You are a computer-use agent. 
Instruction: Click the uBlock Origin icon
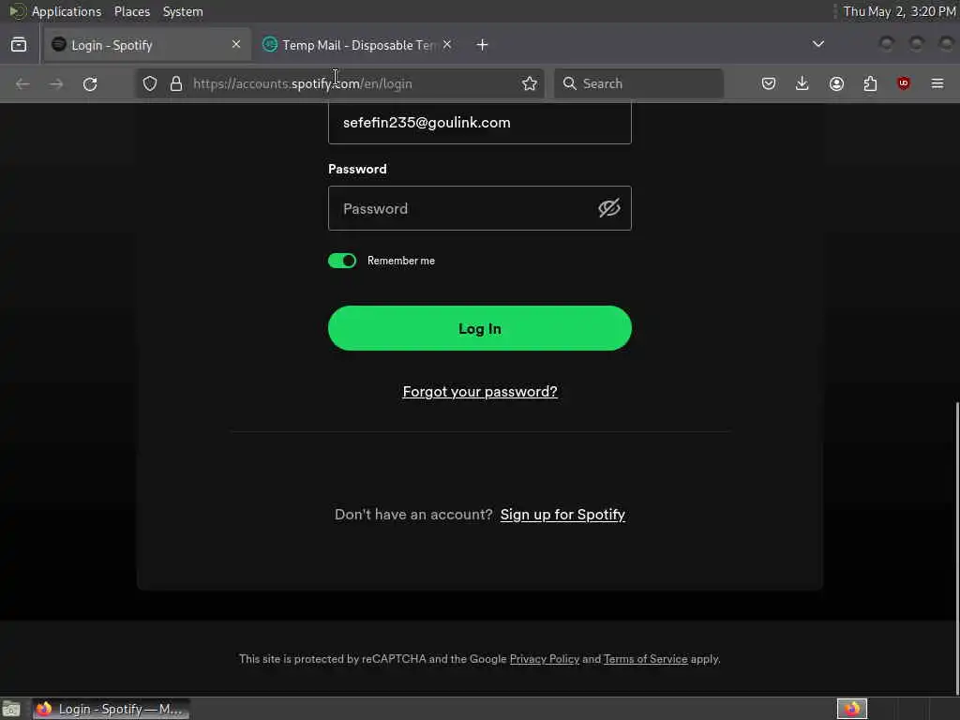(x=904, y=83)
